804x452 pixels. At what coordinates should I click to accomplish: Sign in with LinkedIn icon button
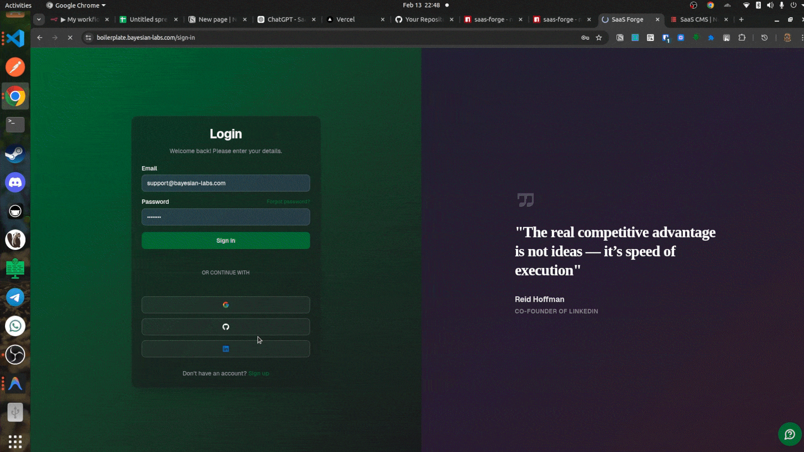pos(226,349)
